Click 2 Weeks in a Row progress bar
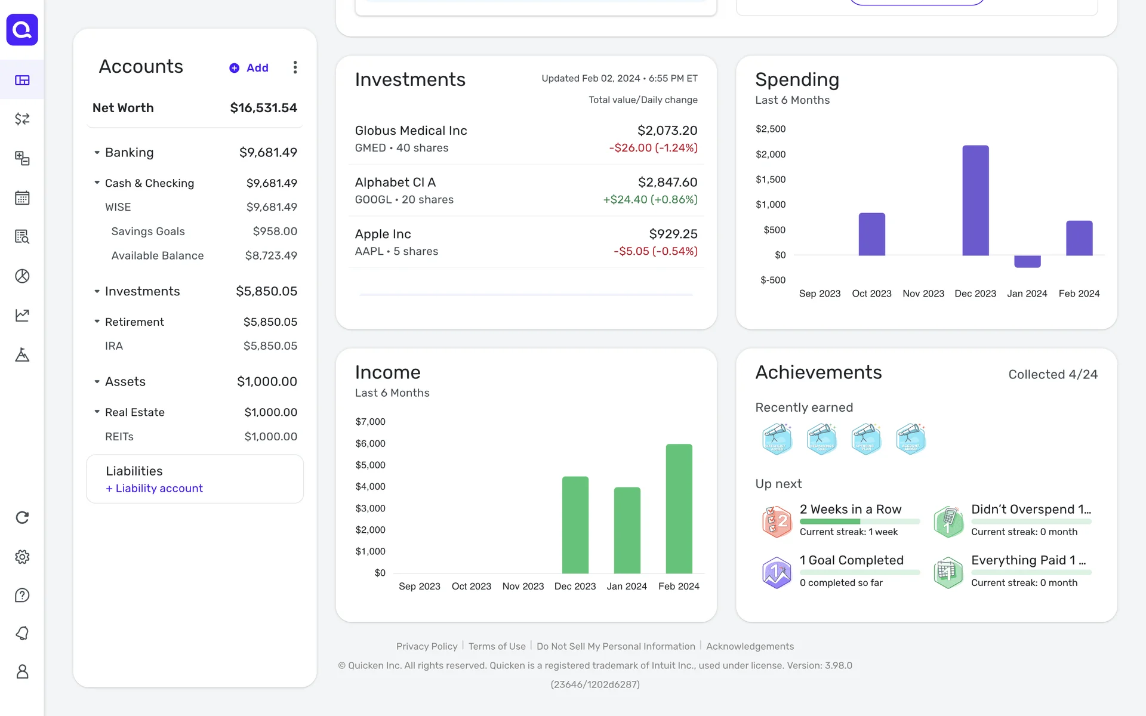This screenshot has height=716, width=1146. [x=860, y=521]
